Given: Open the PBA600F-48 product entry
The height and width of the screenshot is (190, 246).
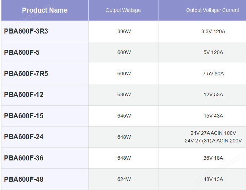Looking at the screenshot, I should (24, 179).
